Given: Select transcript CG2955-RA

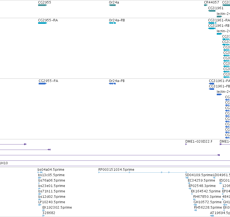Looking at the screenshot, I should pos(48,20).
